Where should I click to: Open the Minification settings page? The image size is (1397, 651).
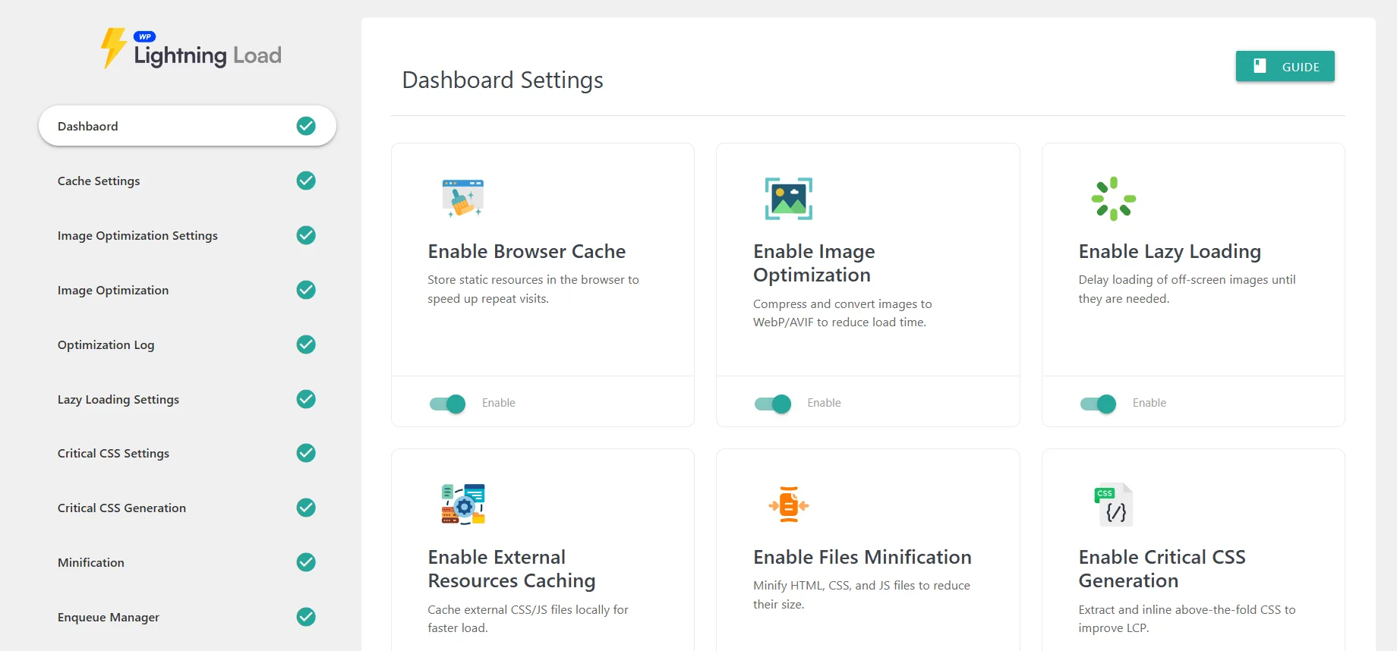(91, 562)
